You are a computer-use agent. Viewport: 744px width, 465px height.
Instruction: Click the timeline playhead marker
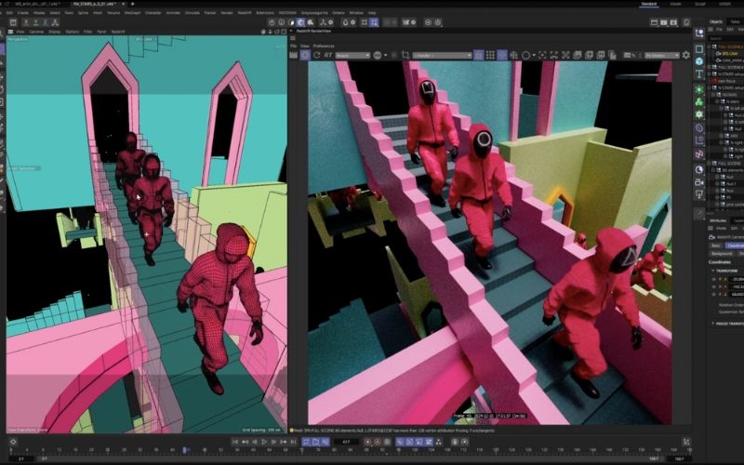(185, 449)
